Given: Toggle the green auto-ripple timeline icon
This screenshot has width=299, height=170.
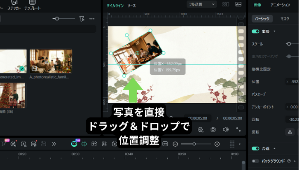Looking at the screenshot, I should point(84,144).
